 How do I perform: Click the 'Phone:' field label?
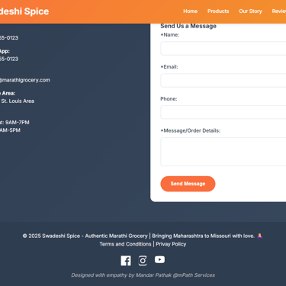[x=169, y=99]
